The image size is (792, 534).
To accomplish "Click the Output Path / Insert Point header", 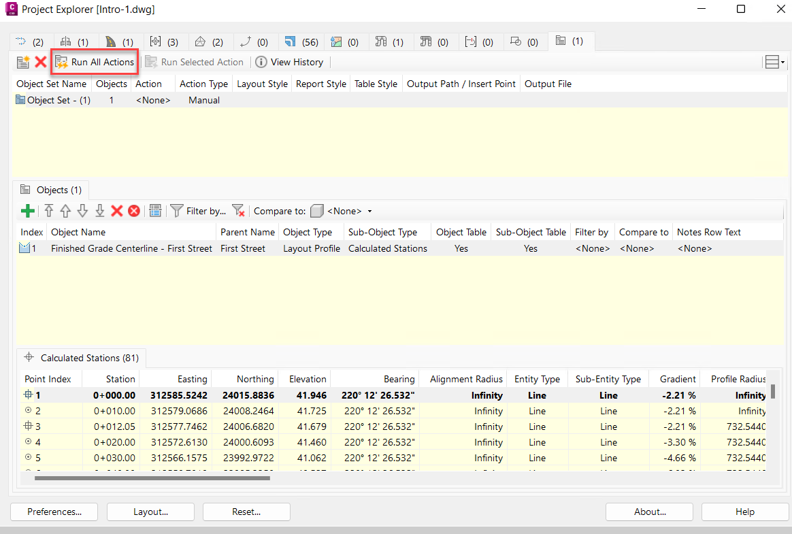I will (x=461, y=84).
